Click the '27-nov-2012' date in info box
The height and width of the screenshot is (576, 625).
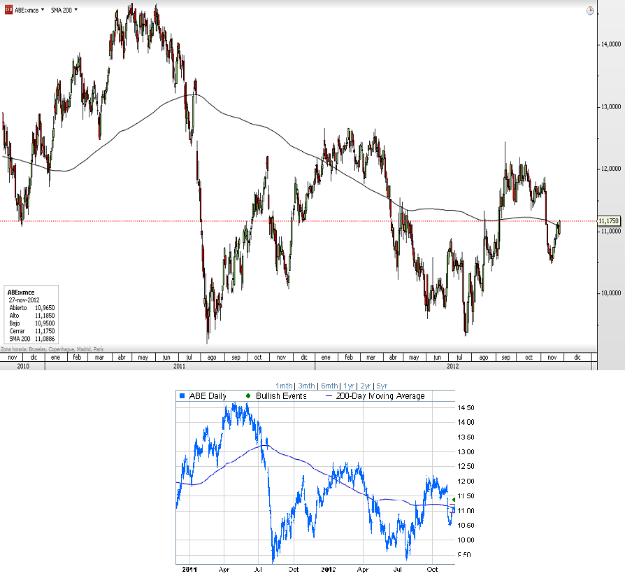point(24,300)
